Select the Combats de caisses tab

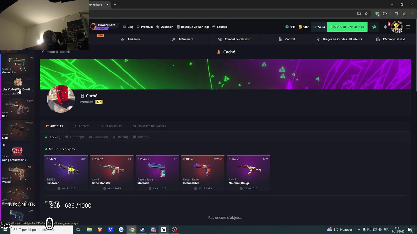[150, 126]
